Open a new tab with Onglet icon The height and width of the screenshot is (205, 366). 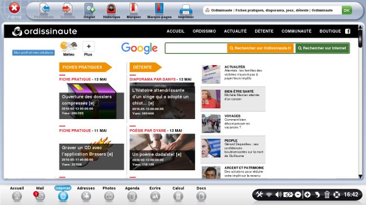tap(89, 9)
